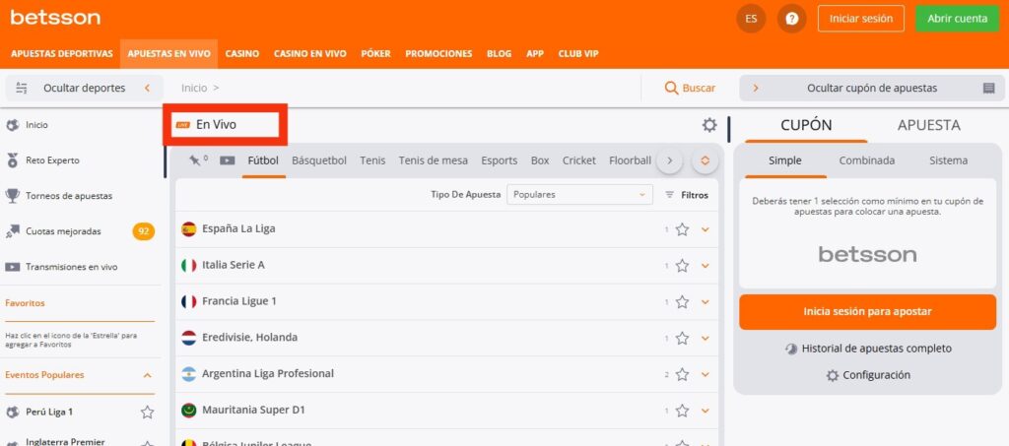The image size is (1009, 446).
Task: Open Apuestas En Vivo menu
Action: 168,54
